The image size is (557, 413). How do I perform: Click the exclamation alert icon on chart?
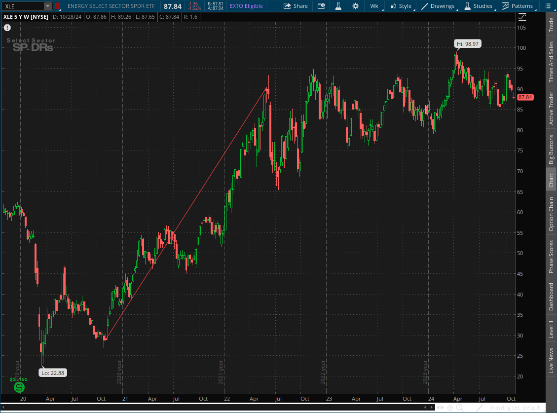pyautogui.click(x=7, y=28)
